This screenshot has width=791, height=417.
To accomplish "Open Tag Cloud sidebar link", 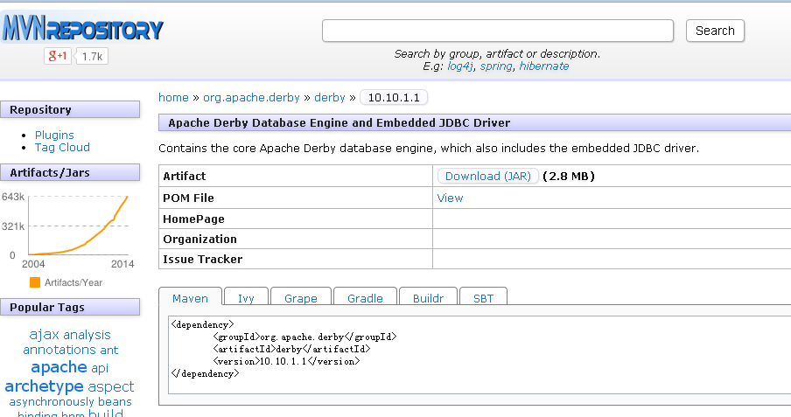I will (62, 147).
